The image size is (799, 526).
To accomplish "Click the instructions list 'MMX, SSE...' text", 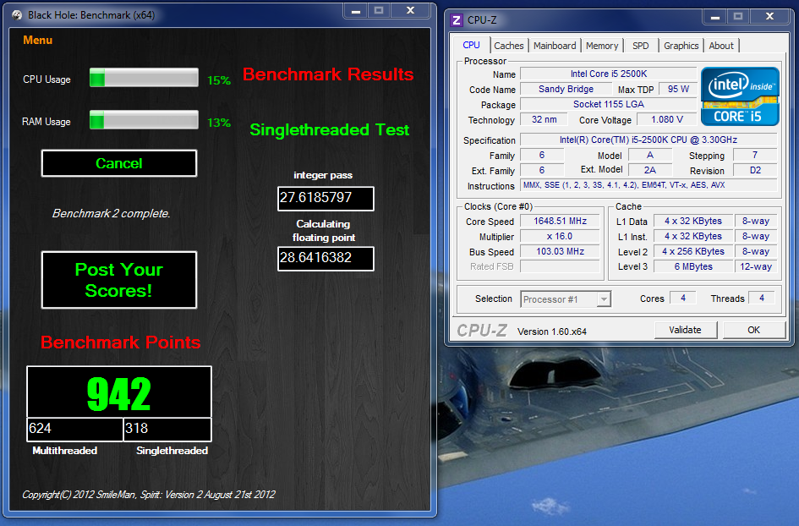I will (x=649, y=185).
